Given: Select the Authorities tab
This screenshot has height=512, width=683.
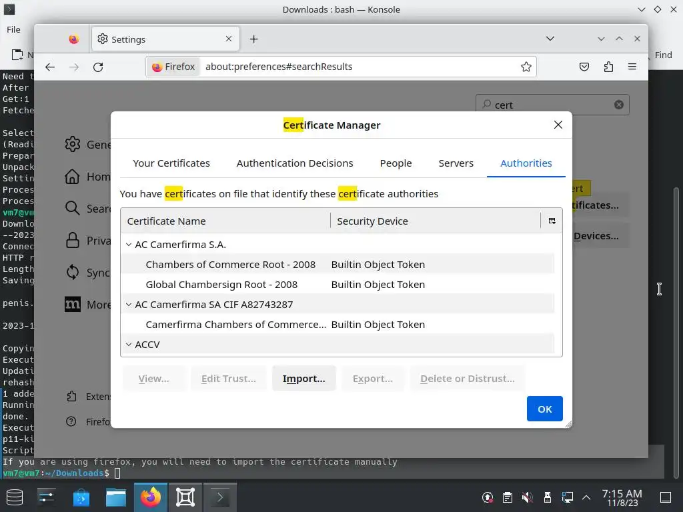Looking at the screenshot, I should pos(526,163).
